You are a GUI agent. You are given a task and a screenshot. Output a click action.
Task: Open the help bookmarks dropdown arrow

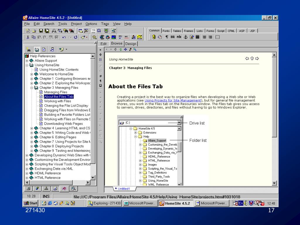pos(67,49)
